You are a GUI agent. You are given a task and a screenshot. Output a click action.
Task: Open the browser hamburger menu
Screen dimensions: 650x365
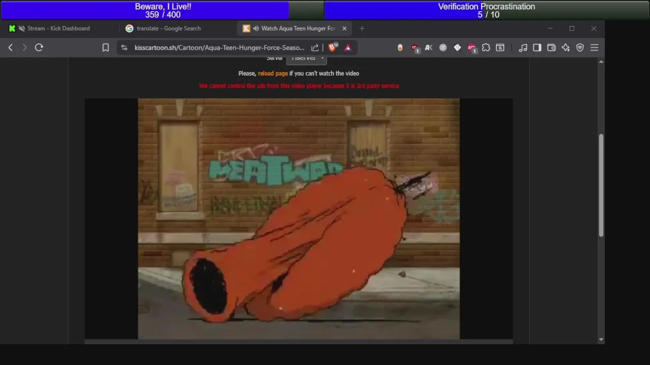pyautogui.click(x=594, y=48)
